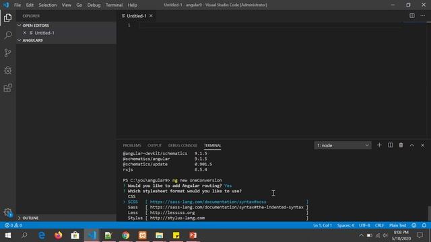
Task: Open the Selection menu
Action: 48,5
